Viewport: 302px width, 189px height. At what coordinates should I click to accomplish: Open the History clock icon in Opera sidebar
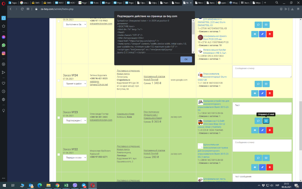pyautogui.click(x=4, y=91)
